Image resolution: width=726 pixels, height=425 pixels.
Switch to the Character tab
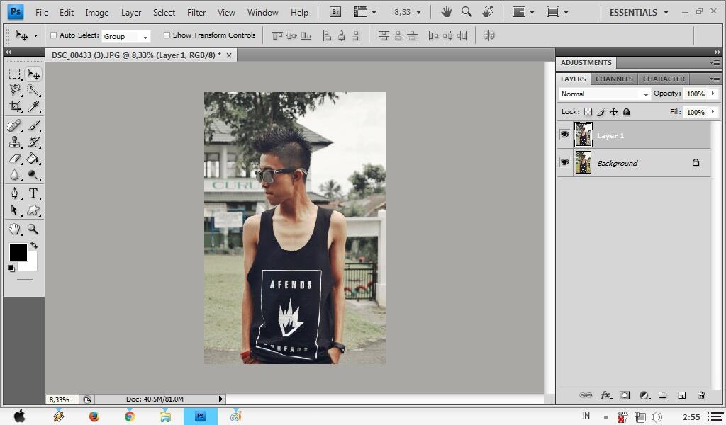664,79
